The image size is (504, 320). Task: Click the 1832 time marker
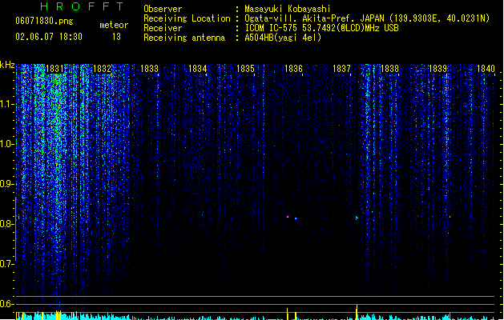[102, 69]
